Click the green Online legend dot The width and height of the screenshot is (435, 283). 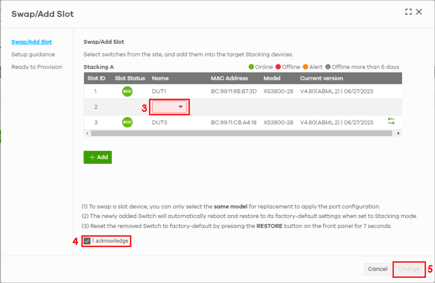[x=252, y=67]
